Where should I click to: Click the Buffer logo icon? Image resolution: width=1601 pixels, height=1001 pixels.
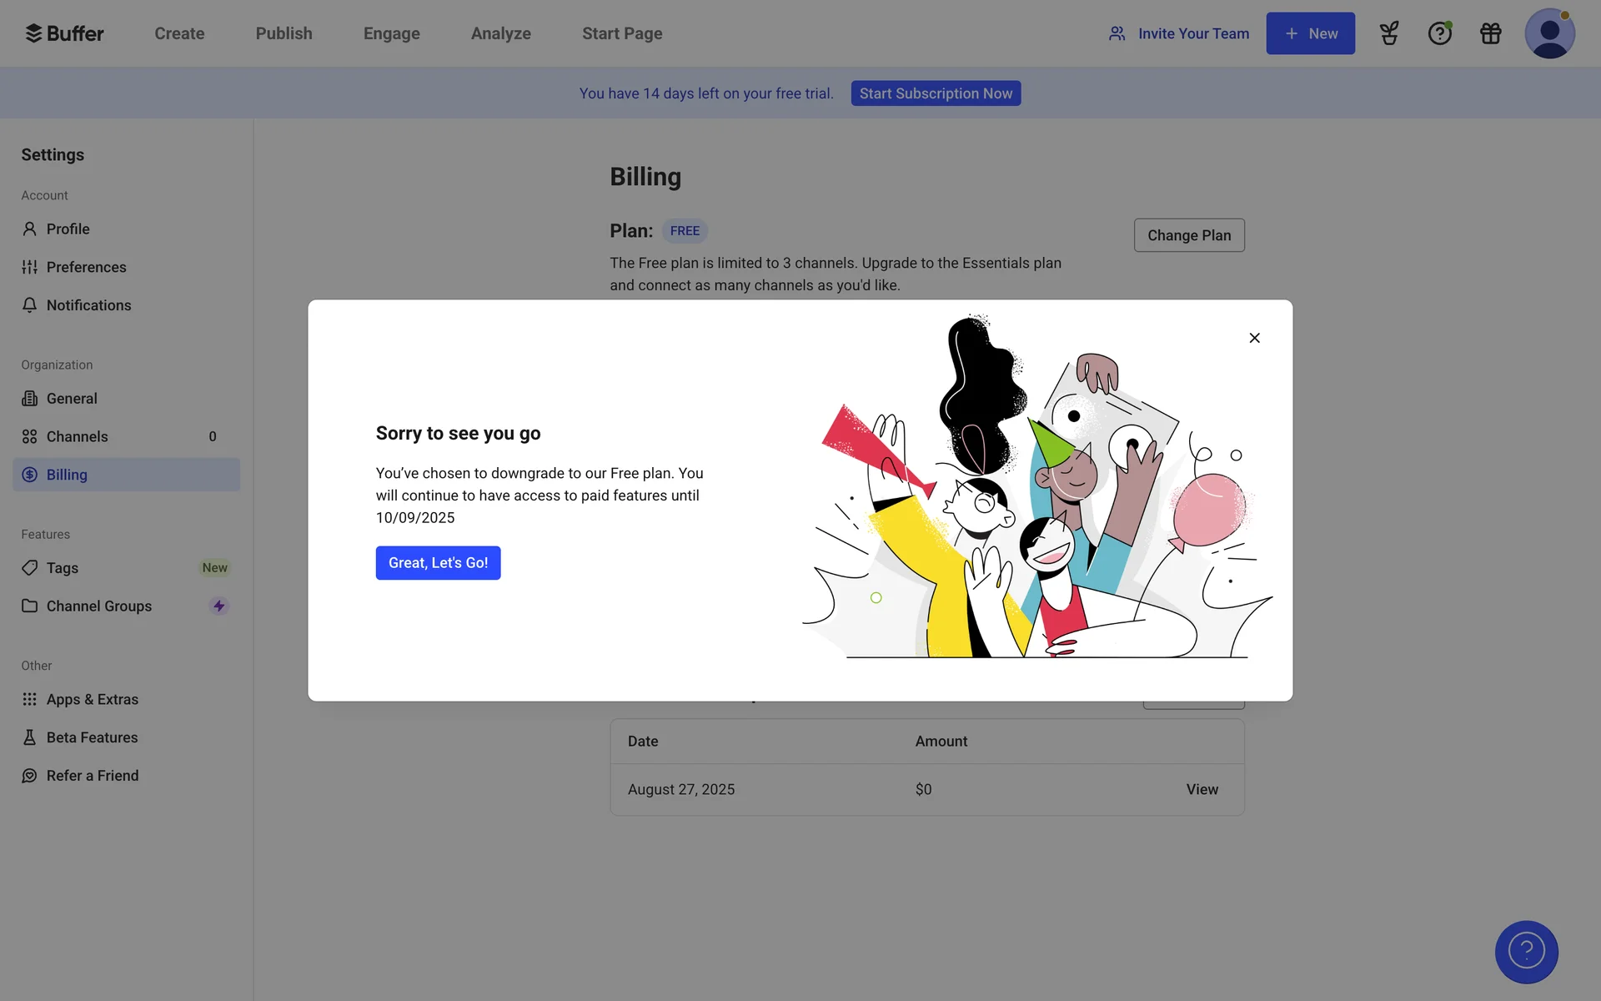click(33, 33)
